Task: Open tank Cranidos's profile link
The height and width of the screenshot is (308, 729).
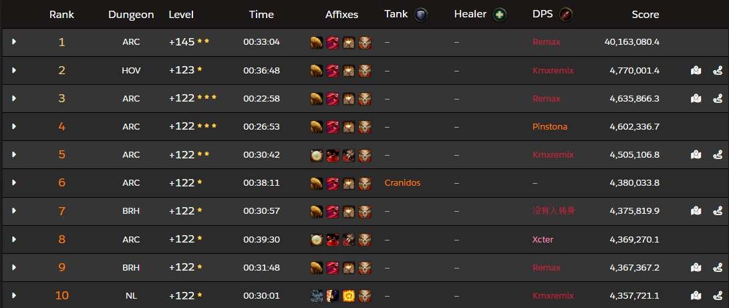Action: click(x=402, y=182)
